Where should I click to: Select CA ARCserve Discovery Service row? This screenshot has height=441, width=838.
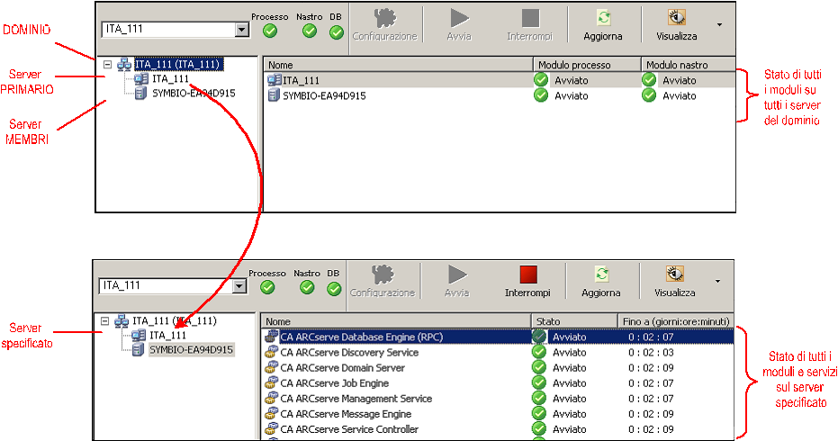[498, 352]
